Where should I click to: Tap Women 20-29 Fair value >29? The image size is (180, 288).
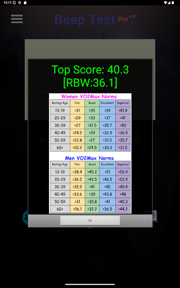tap(77, 118)
